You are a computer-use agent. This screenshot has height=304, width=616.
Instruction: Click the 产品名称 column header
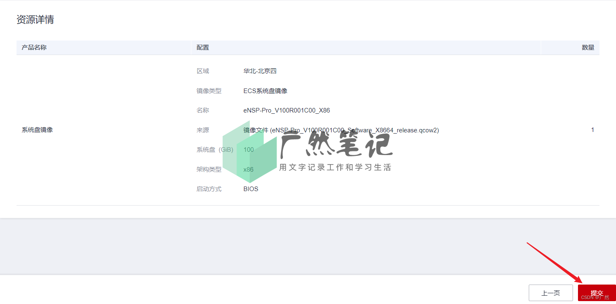(x=34, y=48)
